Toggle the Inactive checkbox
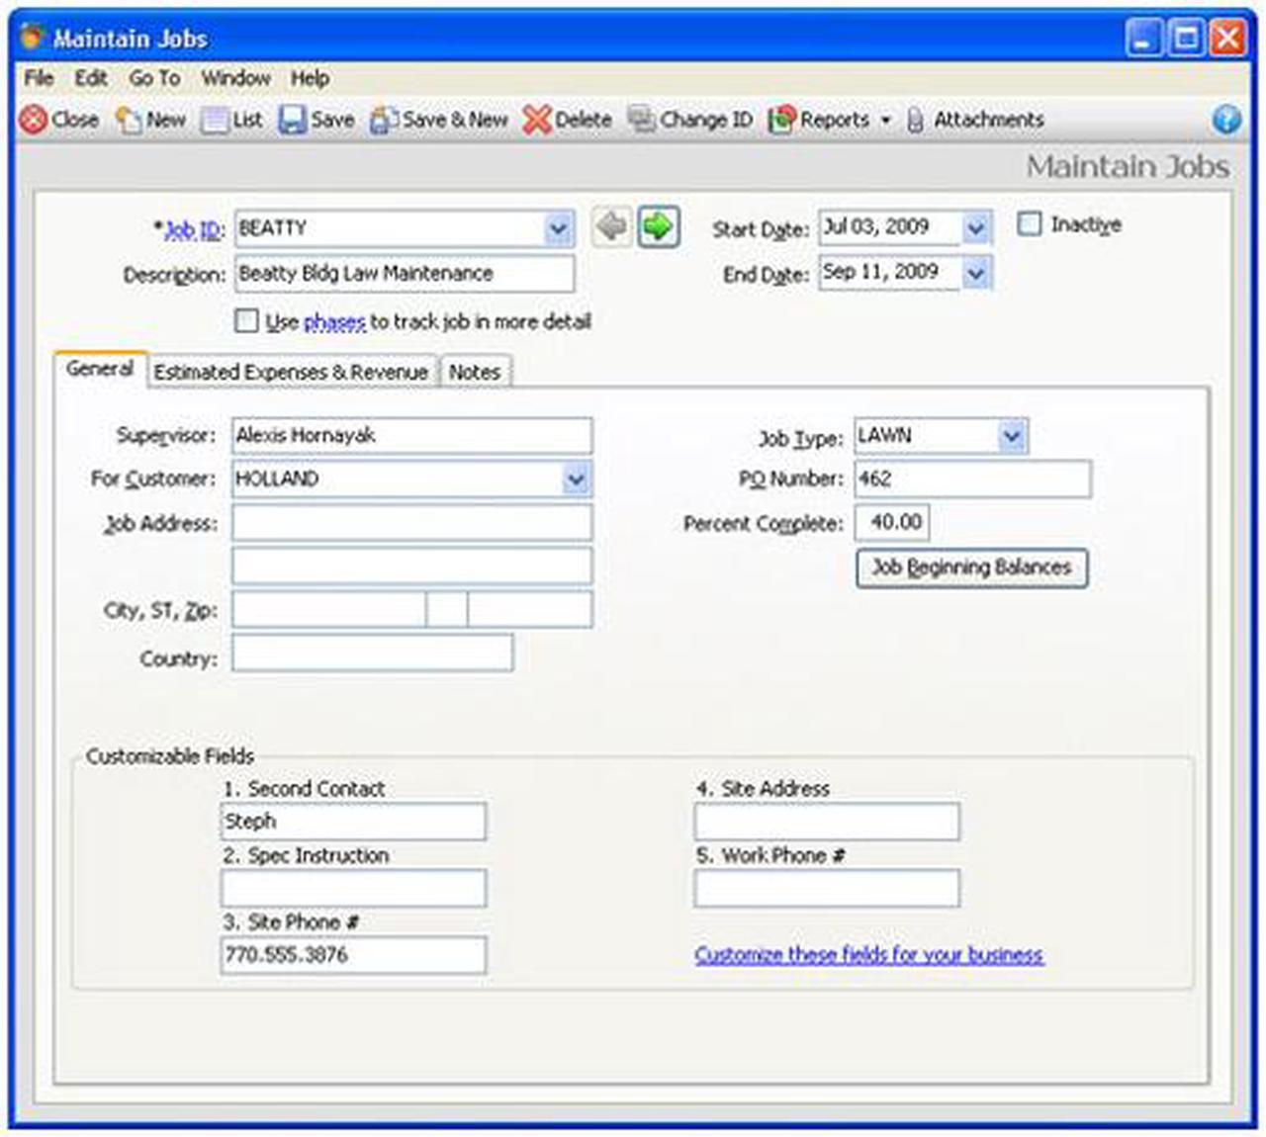 pos(1030,223)
